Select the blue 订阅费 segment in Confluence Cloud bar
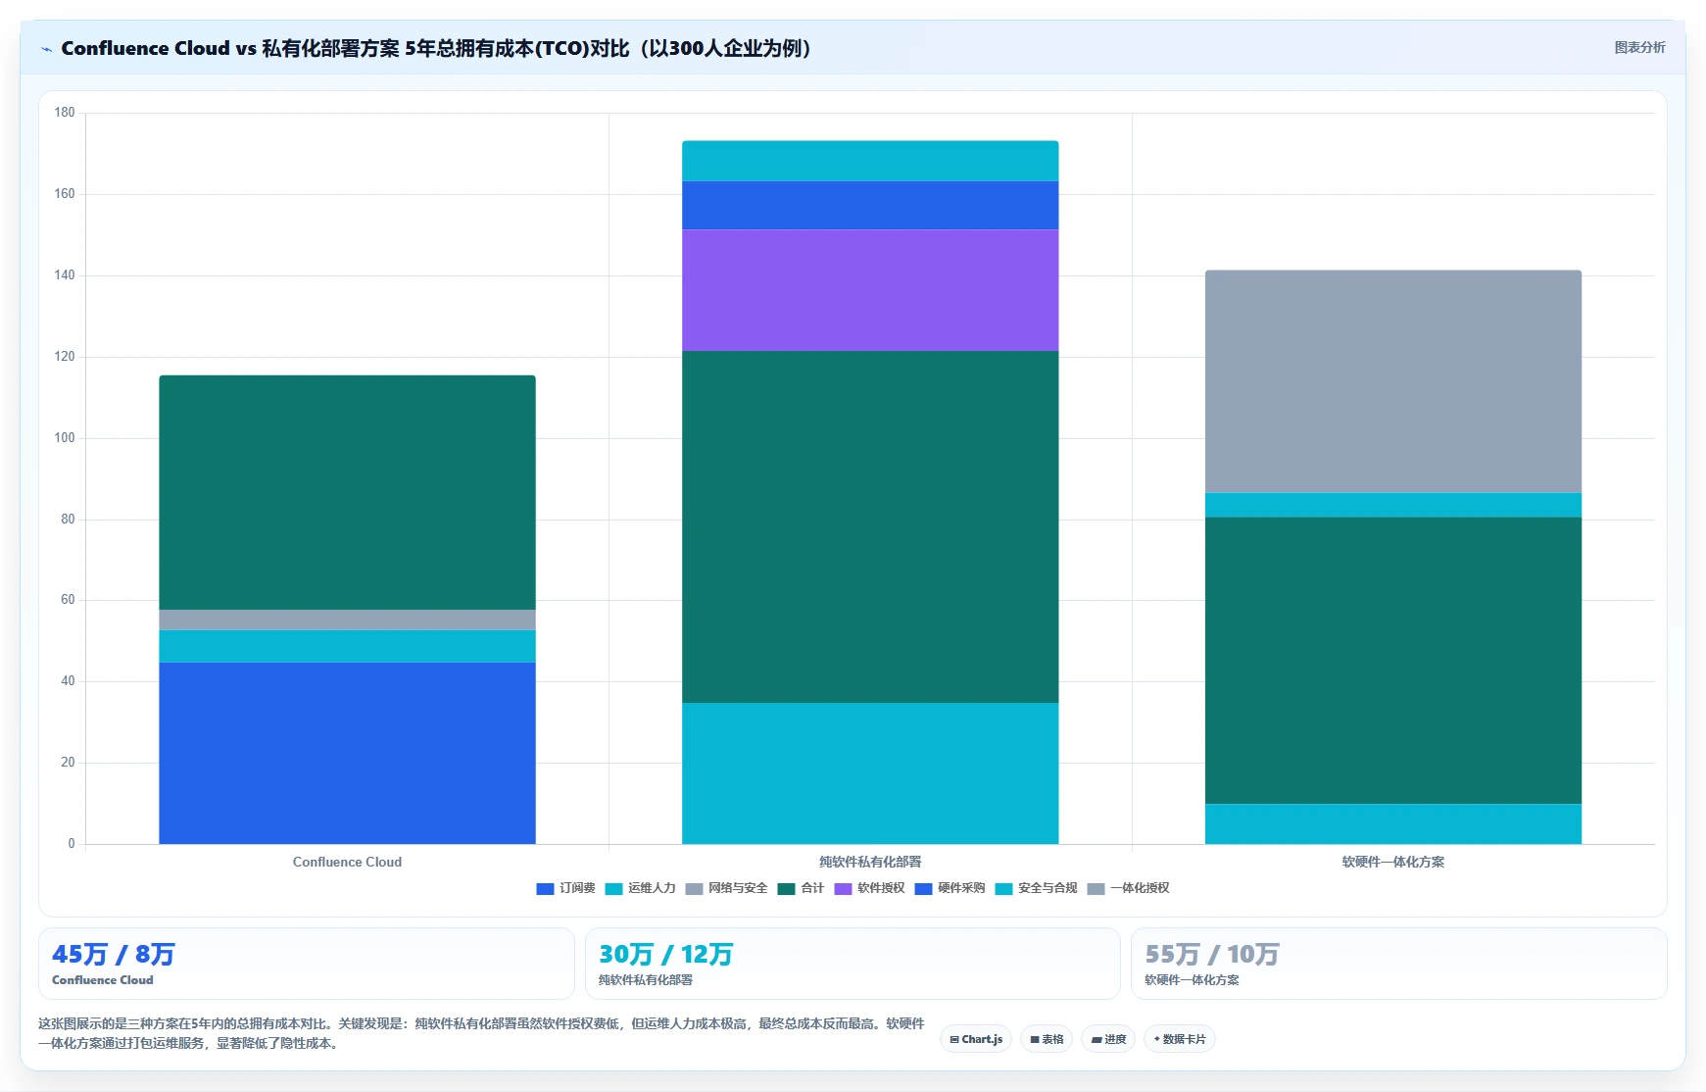This screenshot has width=1706, height=1092. click(x=347, y=753)
